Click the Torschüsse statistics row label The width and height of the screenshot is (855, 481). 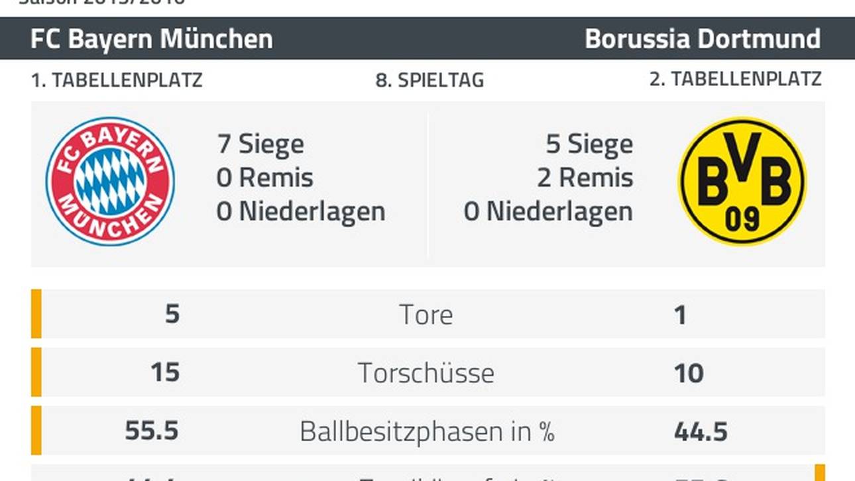(x=426, y=373)
